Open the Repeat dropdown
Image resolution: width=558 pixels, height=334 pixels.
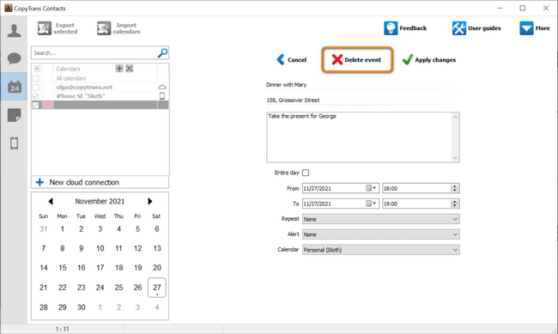381,219
